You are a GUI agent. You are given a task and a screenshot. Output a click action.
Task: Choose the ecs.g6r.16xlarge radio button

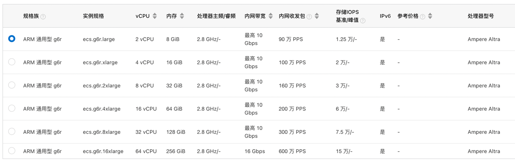tap(12, 151)
